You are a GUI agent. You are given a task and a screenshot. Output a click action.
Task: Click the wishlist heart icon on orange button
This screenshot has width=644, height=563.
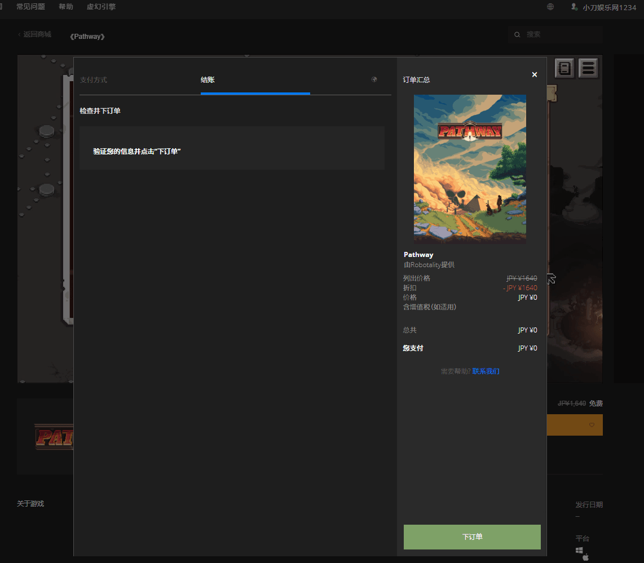click(x=592, y=425)
